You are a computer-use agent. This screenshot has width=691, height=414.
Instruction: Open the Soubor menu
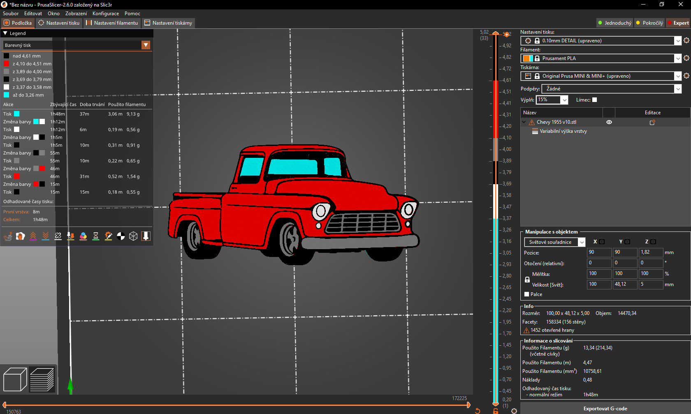[x=11, y=14]
